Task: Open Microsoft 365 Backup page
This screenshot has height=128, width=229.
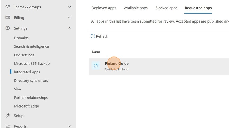Action: [32, 63]
